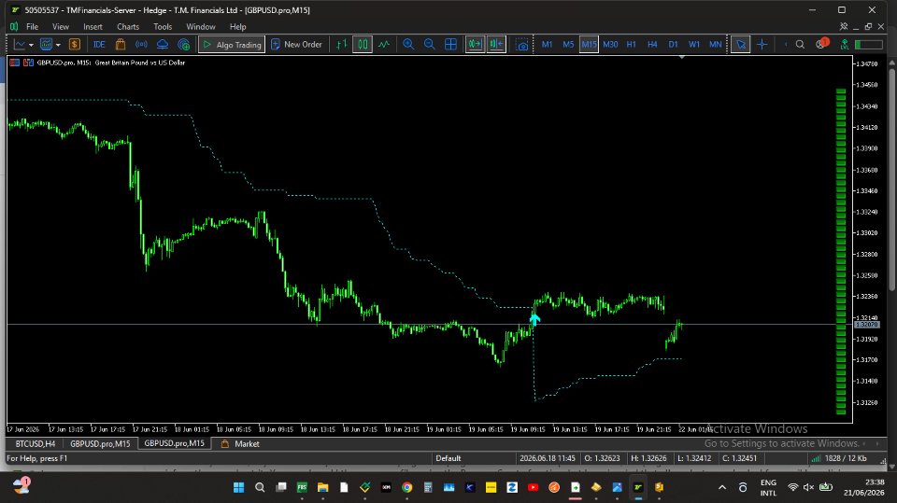Viewport: 897px width, 503px height.
Task: Open the Help menu
Action: [x=238, y=26]
